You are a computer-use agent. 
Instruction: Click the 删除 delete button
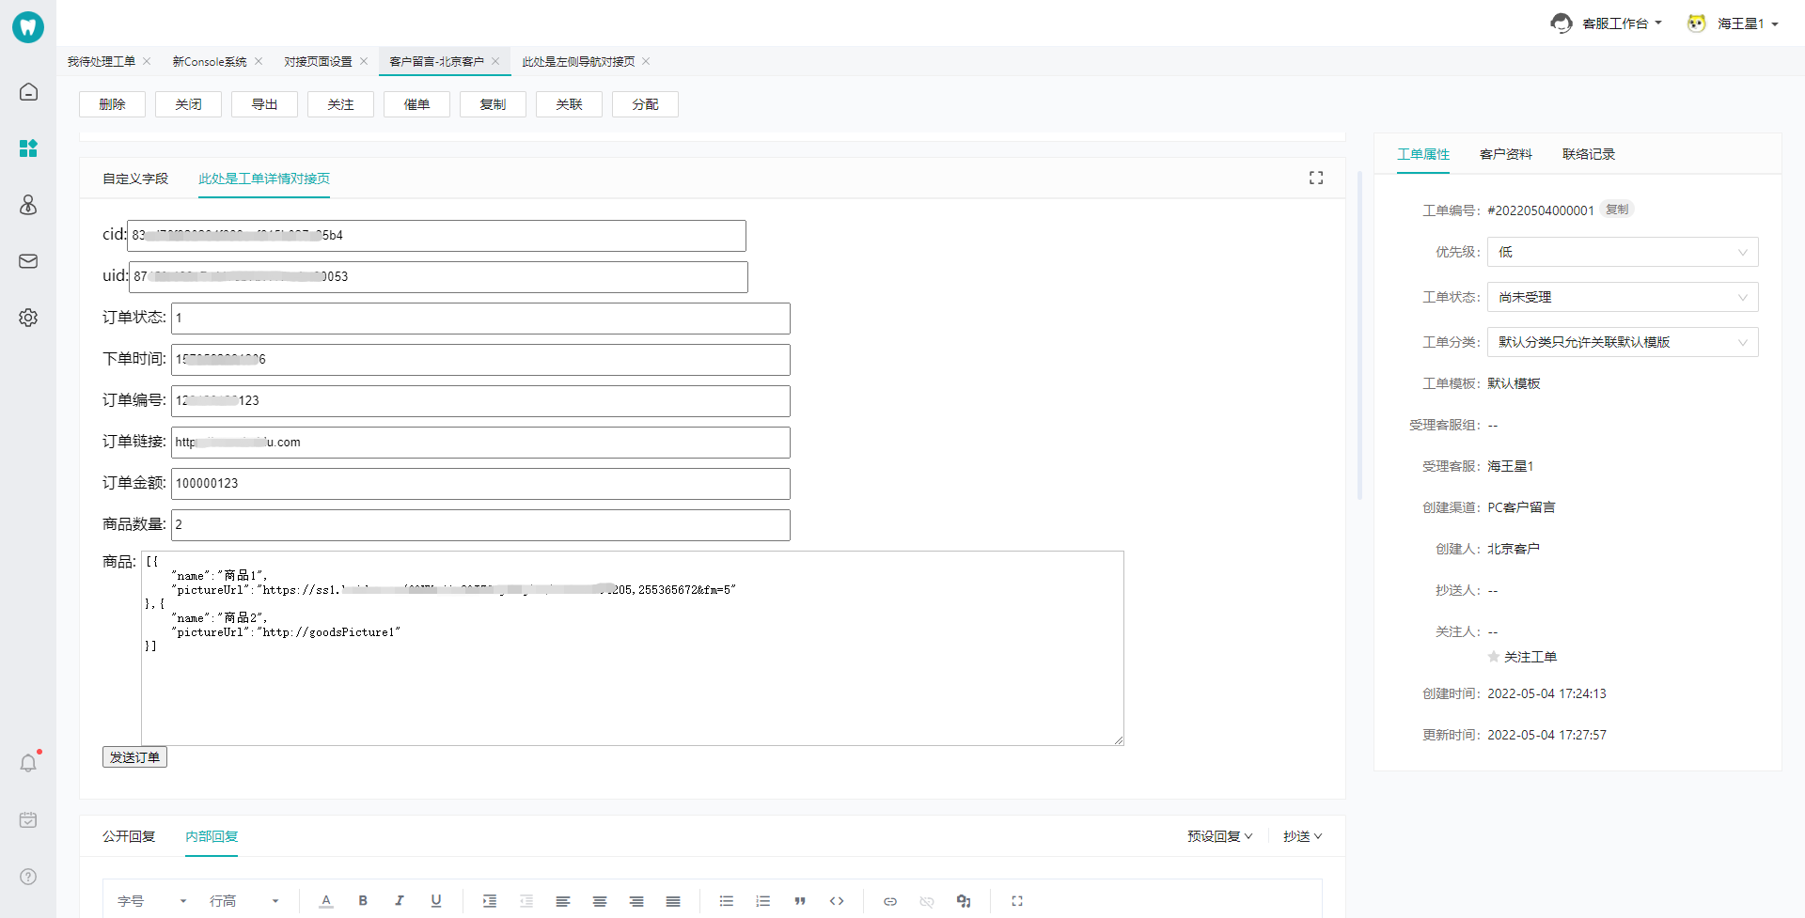[x=112, y=104]
